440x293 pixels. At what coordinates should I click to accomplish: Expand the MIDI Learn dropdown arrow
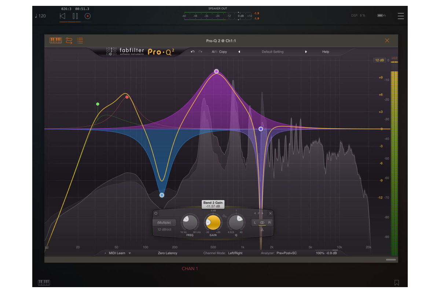click(x=129, y=253)
